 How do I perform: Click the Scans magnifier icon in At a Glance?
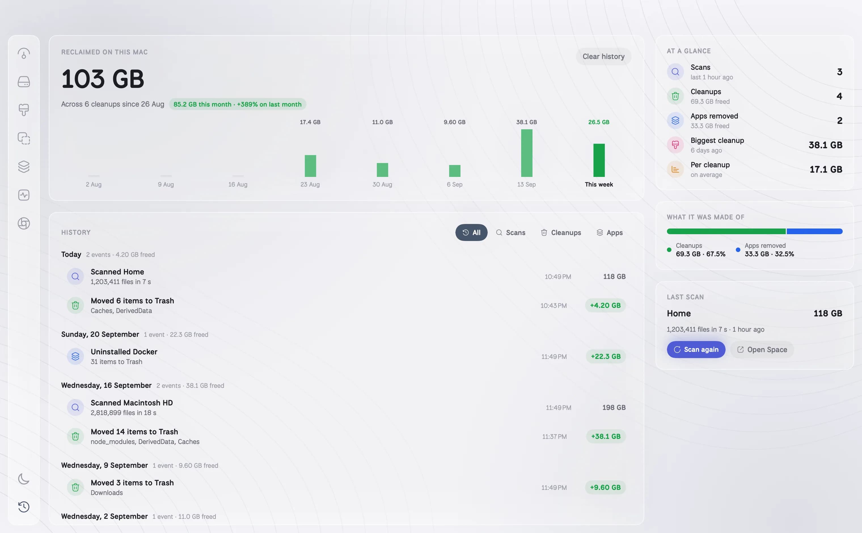pos(675,72)
